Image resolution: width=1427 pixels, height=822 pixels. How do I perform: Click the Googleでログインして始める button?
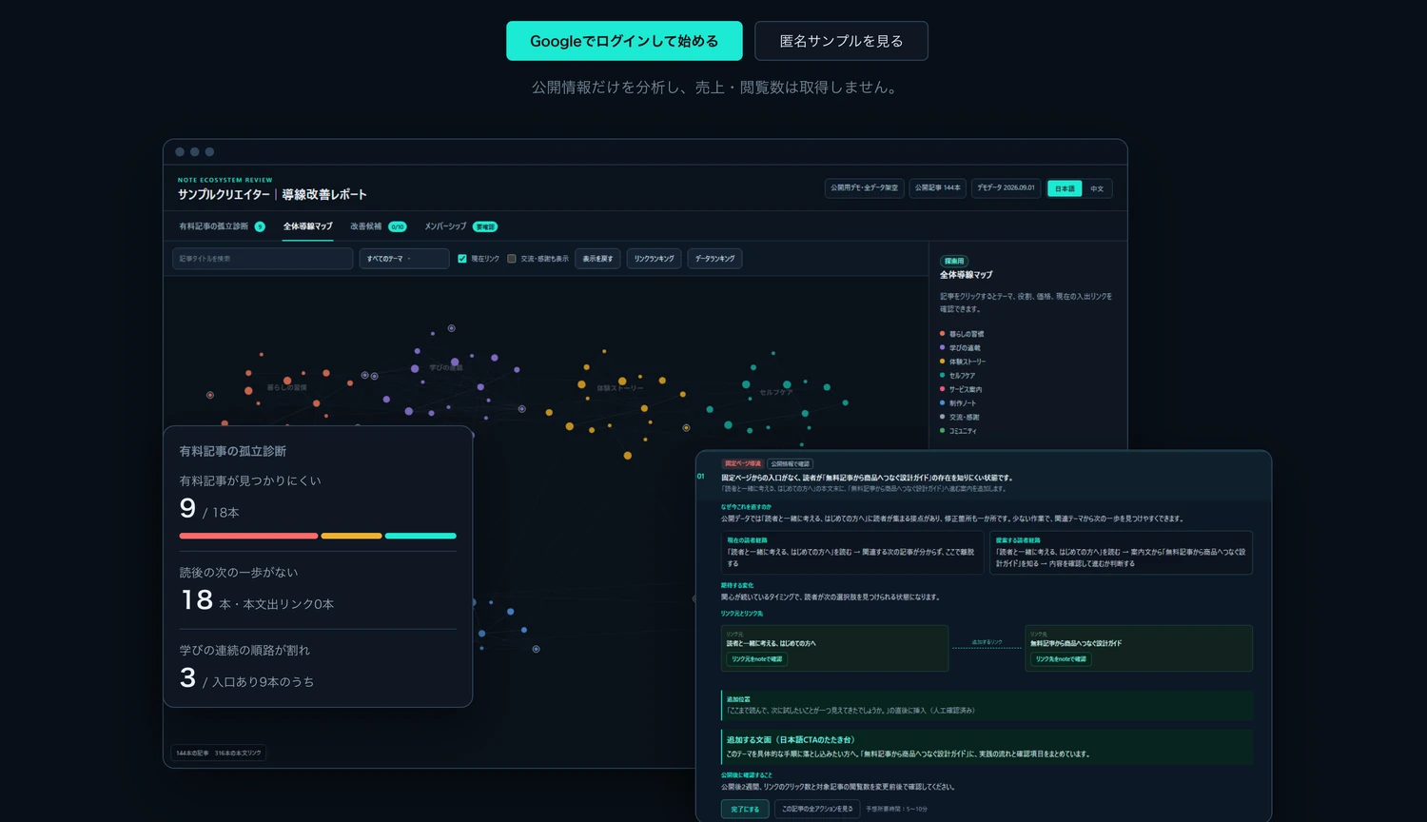(624, 41)
